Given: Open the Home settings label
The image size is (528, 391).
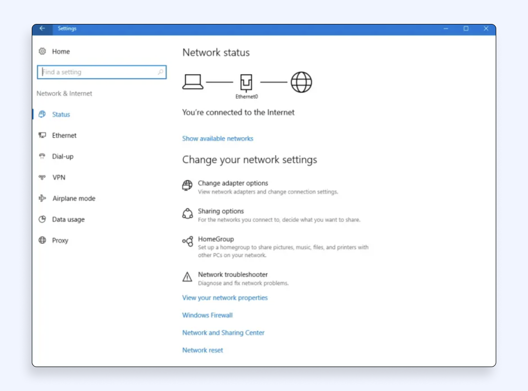Looking at the screenshot, I should 61,51.
